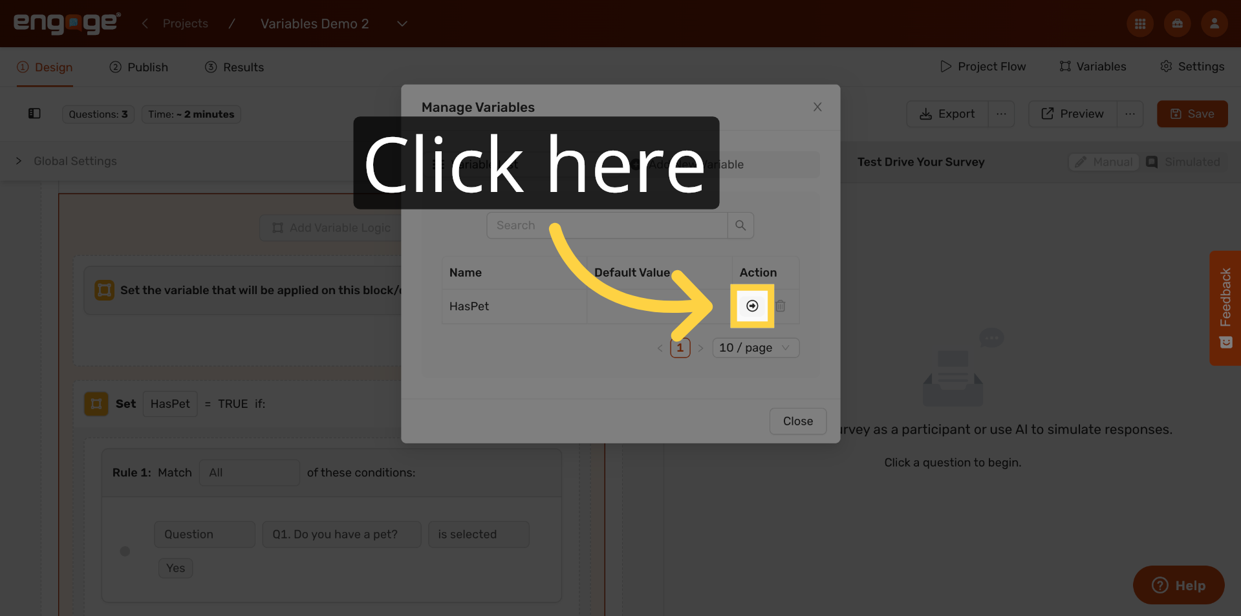Close the Manage Variables dialog with X

[817, 107]
